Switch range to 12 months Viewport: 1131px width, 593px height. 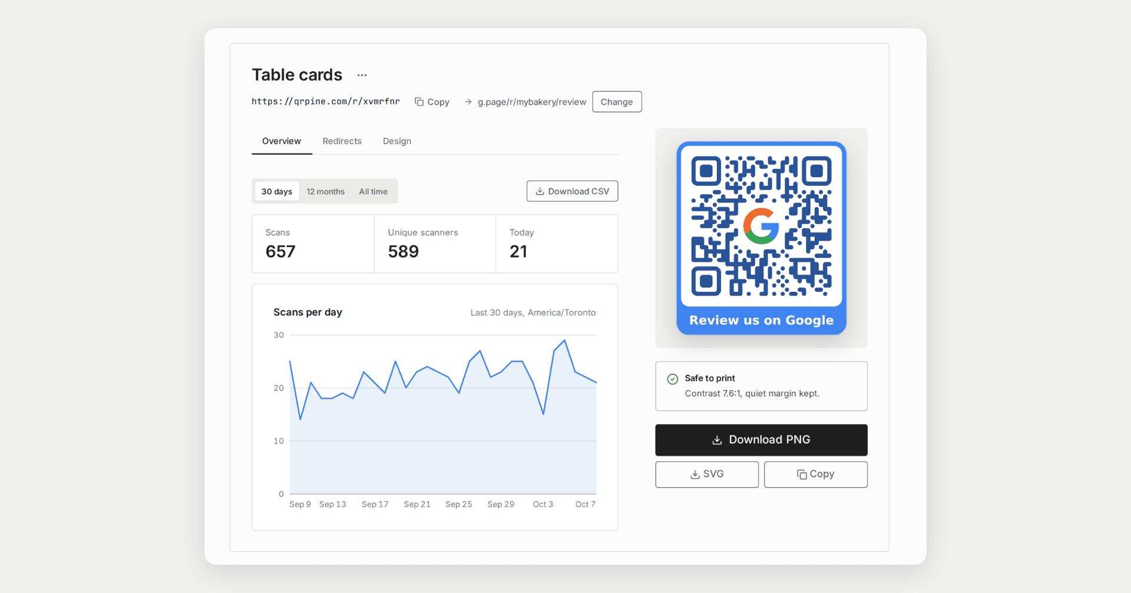pos(325,191)
